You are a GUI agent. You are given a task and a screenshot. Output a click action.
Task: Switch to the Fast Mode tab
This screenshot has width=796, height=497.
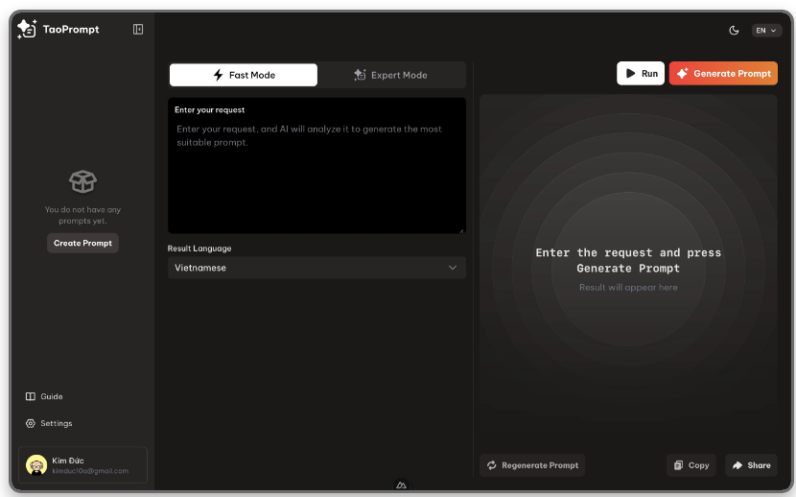(x=244, y=75)
